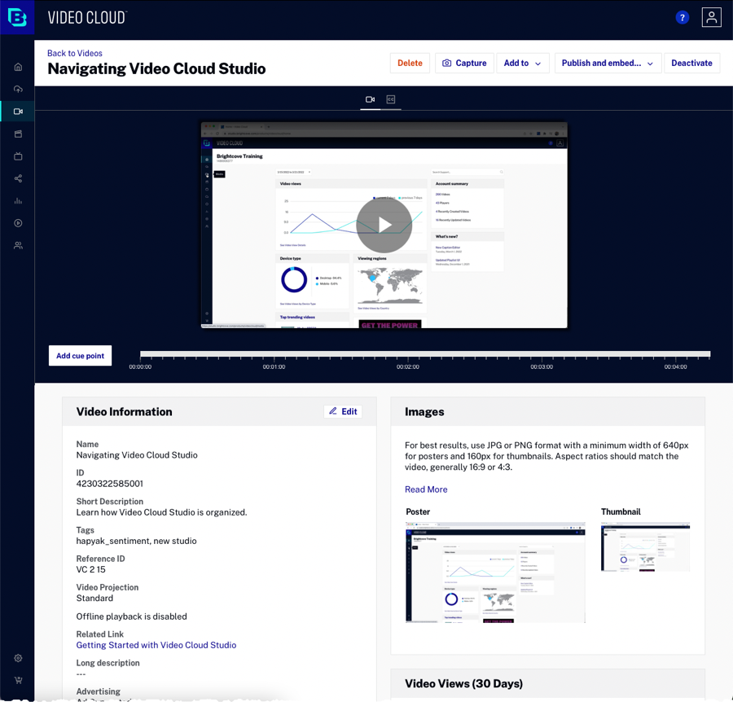The image size is (733, 702).
Task: Click the Deactivate button
Action: (691, 64)
